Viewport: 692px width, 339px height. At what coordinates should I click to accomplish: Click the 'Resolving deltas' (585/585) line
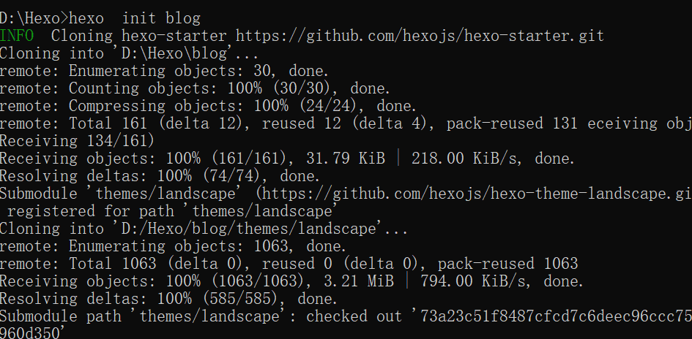click(x=168, y=299)
